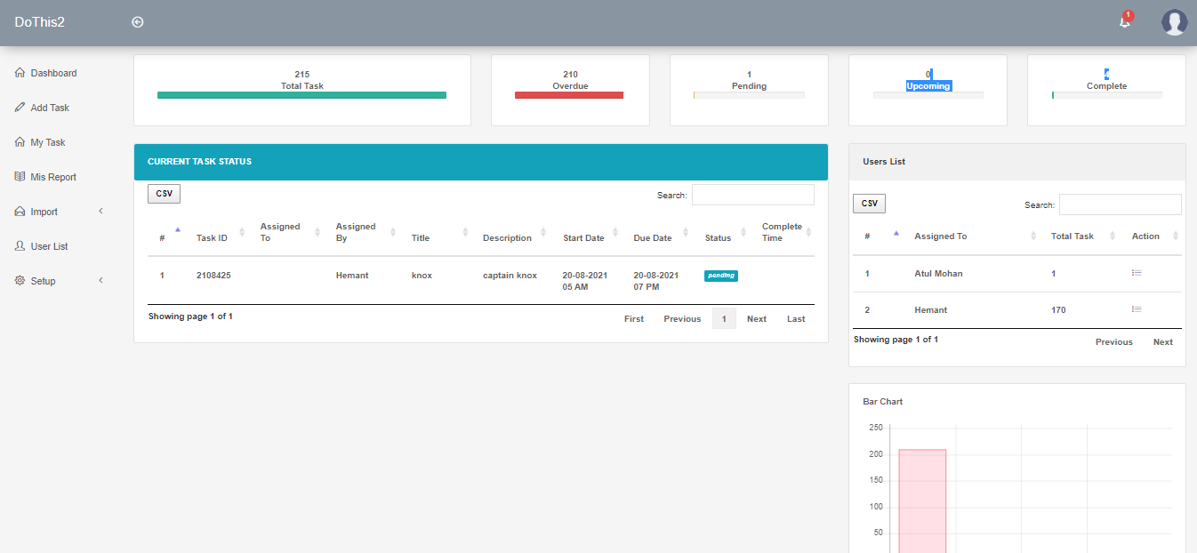1197x553 pixels.
Task: Sort users list by Total Task
Action: point(1072,236)
